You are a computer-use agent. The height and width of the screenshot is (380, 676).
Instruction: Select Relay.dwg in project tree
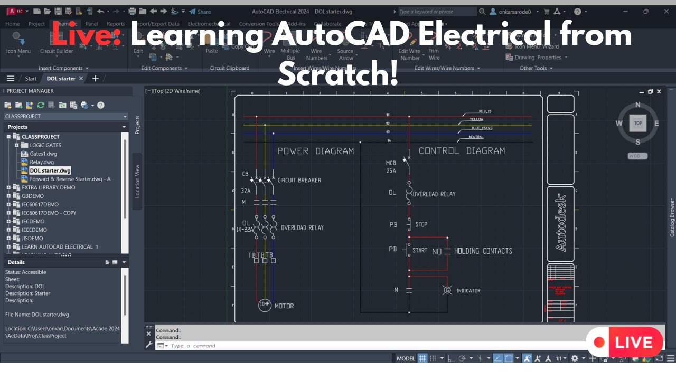tap(42, 162)
